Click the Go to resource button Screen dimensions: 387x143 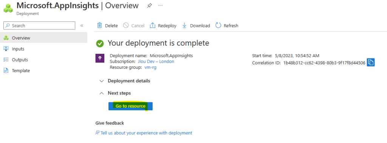[130, 106]
